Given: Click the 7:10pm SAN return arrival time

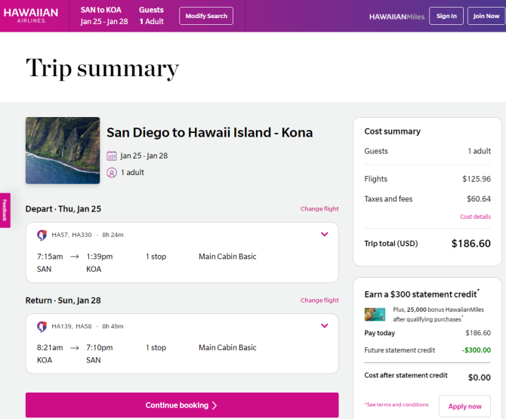Looking at the screenshot, I should click(x=100, y=348).
